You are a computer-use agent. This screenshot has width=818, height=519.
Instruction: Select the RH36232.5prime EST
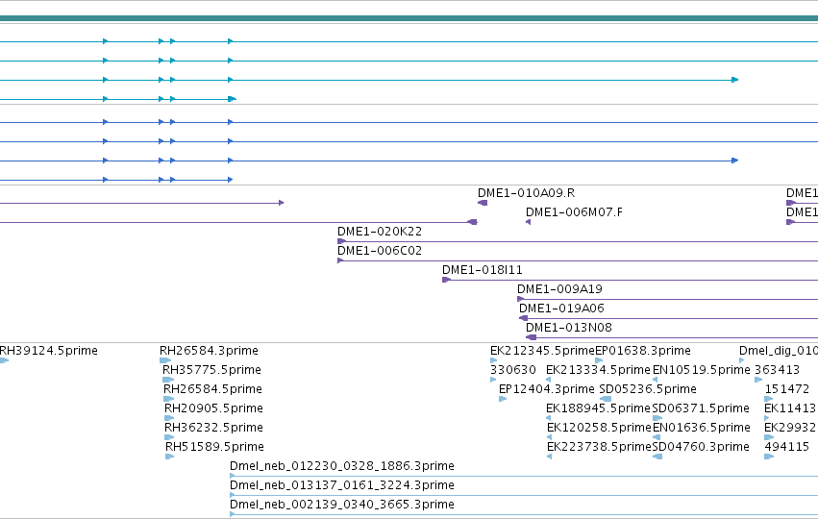[x=213, y=428]
